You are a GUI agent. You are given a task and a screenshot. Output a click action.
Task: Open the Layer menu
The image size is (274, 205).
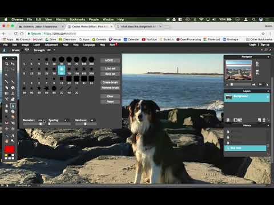(37, 45)
